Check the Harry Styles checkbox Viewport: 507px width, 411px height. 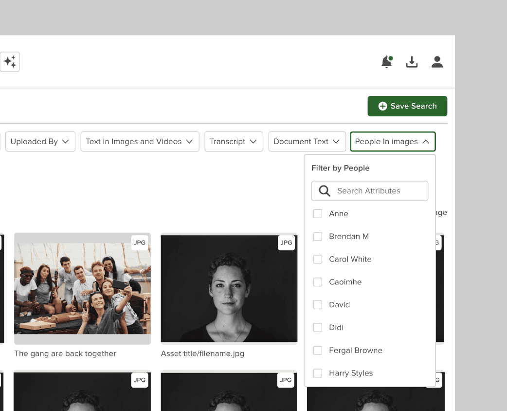click(318, 373)
